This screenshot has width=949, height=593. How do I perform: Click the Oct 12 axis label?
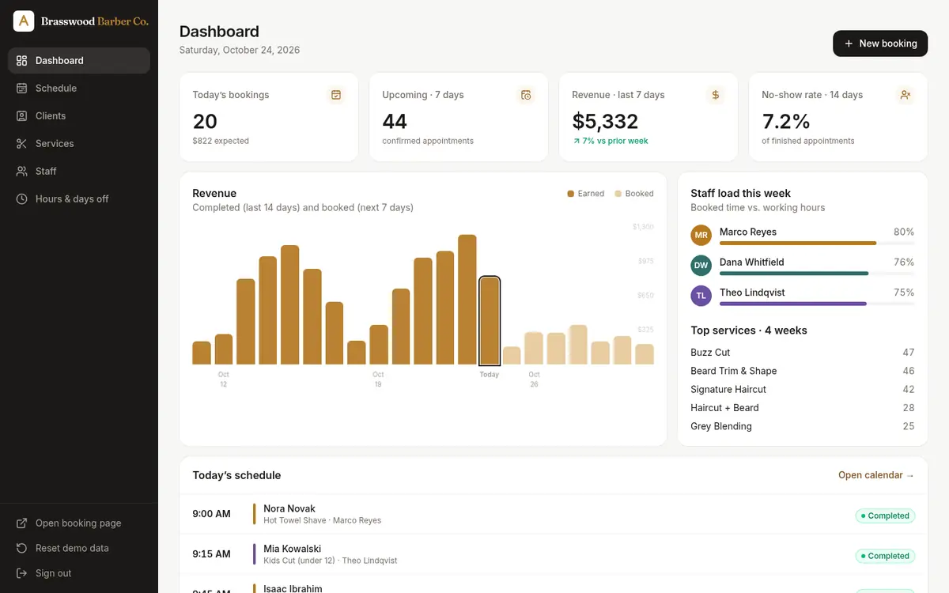(x=224, y=380)
